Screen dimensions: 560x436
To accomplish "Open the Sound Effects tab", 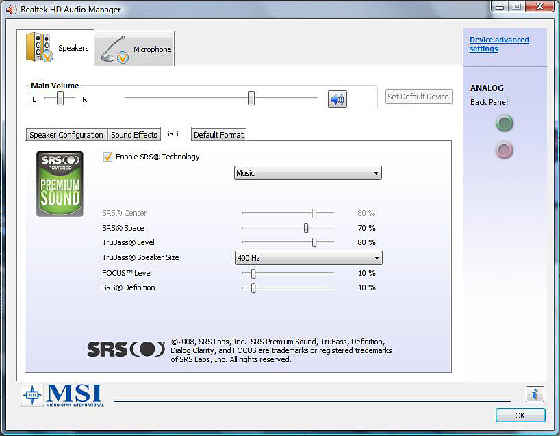I will [x=134, y=135].
